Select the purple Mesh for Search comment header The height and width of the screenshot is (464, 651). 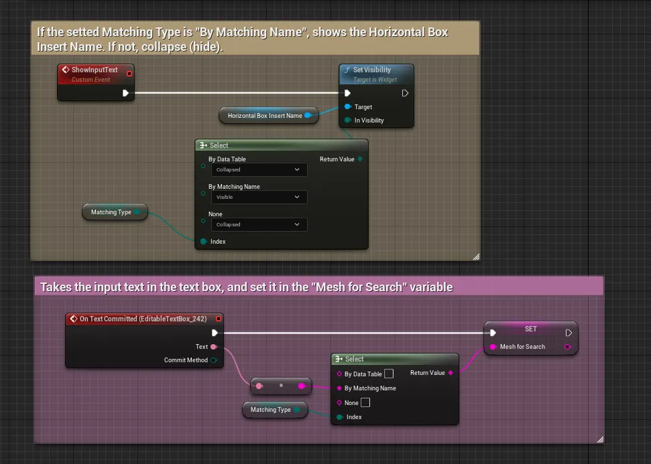click(318, 287)
